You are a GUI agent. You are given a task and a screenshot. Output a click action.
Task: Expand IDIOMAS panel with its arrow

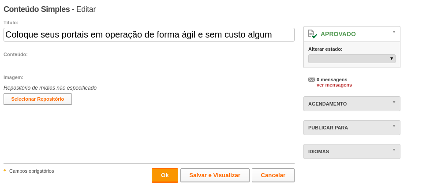(x=394, y=150)
